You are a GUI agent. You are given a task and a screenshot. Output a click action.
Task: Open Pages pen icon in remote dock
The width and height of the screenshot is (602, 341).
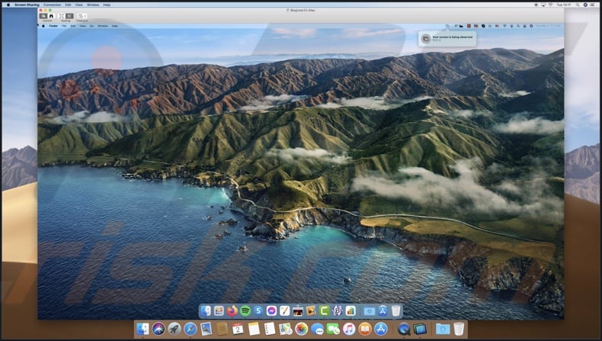tap(284, 310)
